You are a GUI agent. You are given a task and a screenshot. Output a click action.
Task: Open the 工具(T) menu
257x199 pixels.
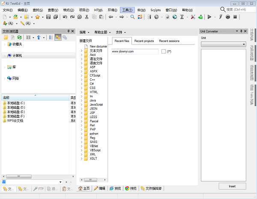point(127,10)
